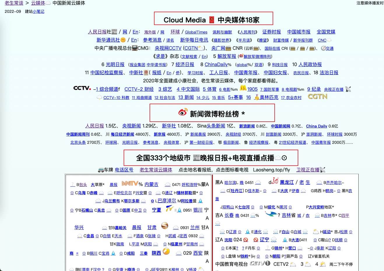The image size is (384, 271).
Task: Click the sun-cloud icon after CETV2
Action: pyautogui.click(x=293, y=264)
